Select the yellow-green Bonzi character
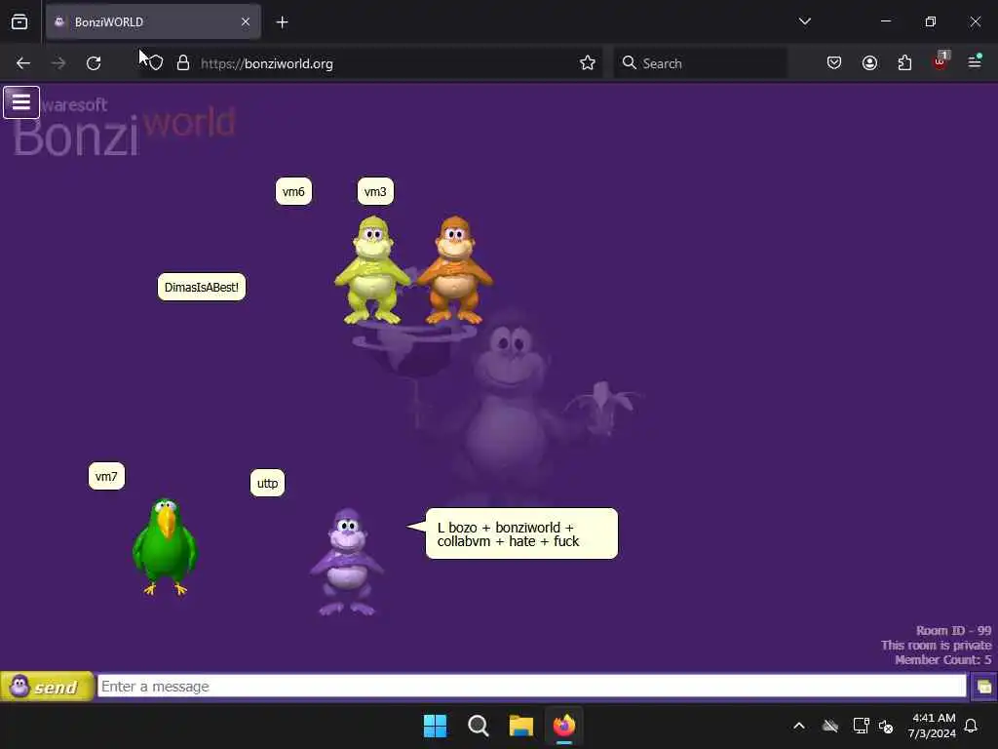 pyautogui.click(x=372, y=270)
